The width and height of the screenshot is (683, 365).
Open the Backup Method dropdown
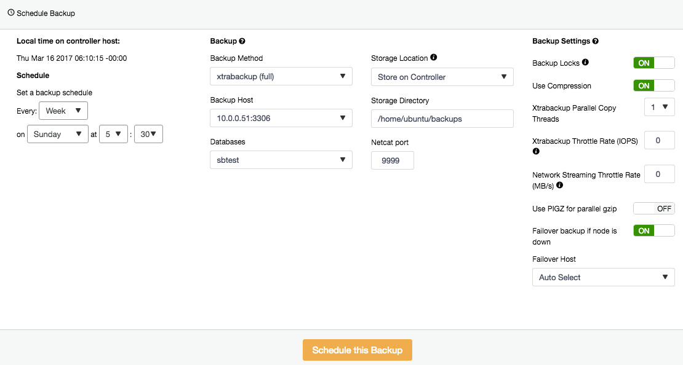click(x=281, y=77)
